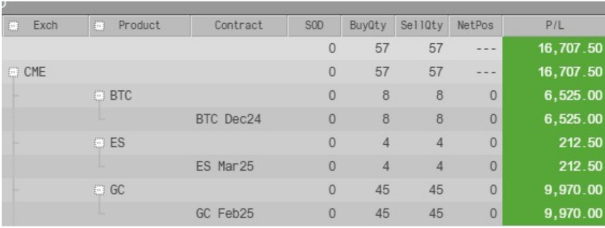The height and width of the screenshot is (228, 605).
Task: Click the NetPos column header
Action: (x=476, y=26)
